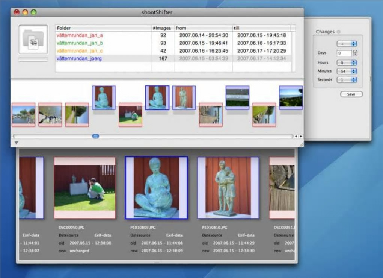Click the unchanged label under DSC00050.JPG
This screenshot has width=383, height=278.
[79, 251]
